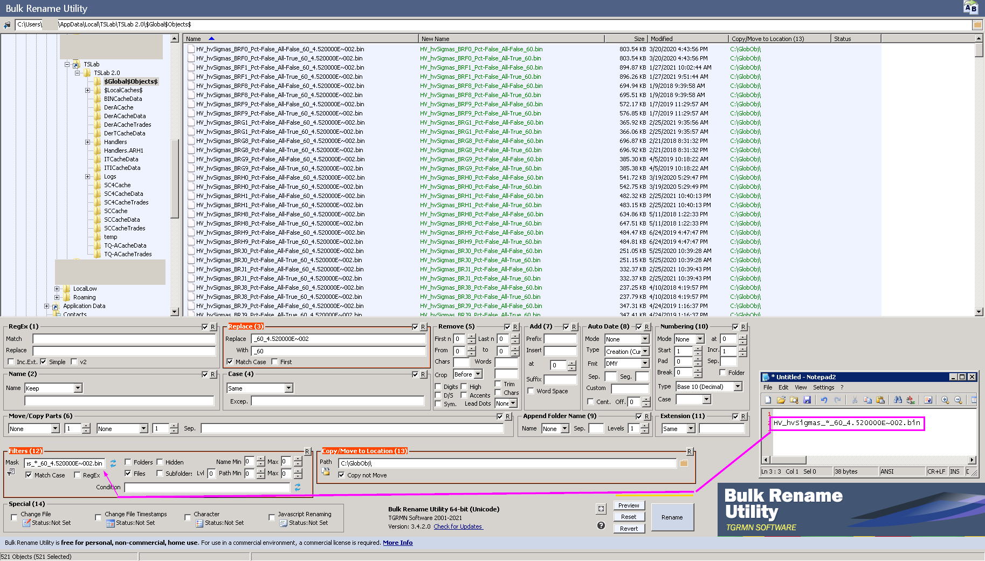The height and width of the screenshot is (561, 985).
Task: Click the Notepad2 horizontal scrollbar thumb
Action: [x=789, y=460]
